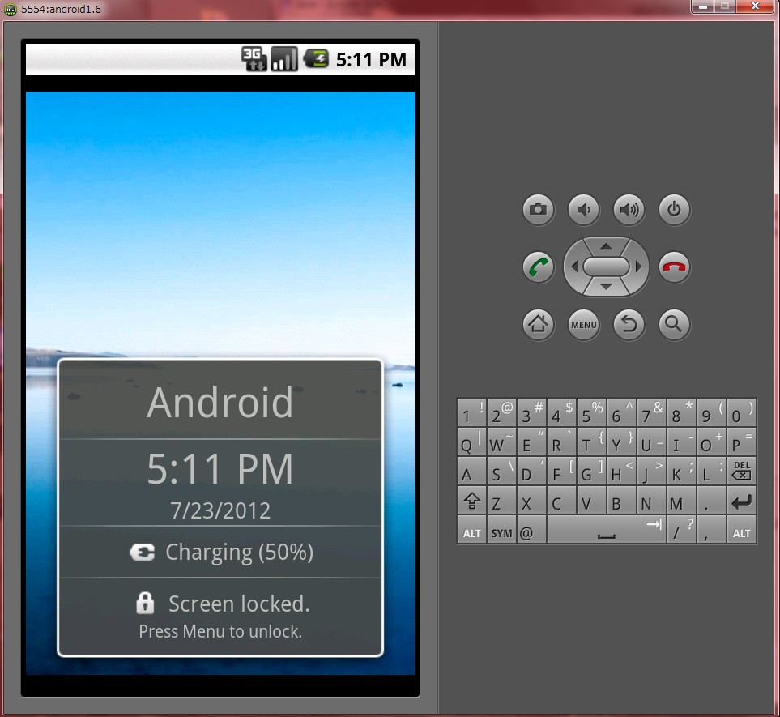Screen dimensions: 780x717
Task: Click the D-pad up arrow
Action: pyautogui.click(x=606, y=246)
